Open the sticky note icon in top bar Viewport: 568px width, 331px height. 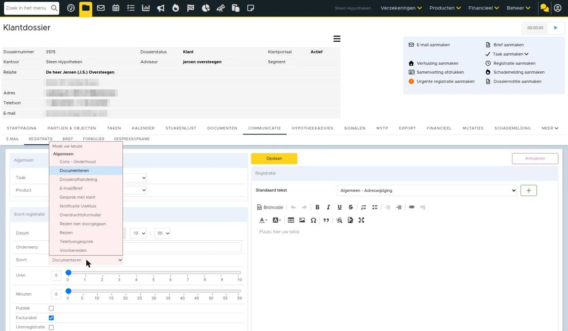point(250,8)
